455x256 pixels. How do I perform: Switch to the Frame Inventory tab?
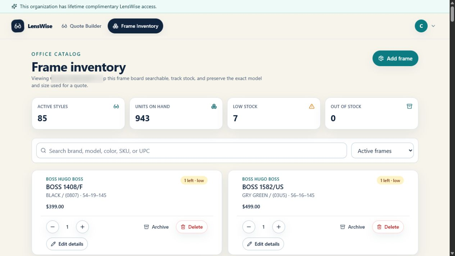(135, 26)
